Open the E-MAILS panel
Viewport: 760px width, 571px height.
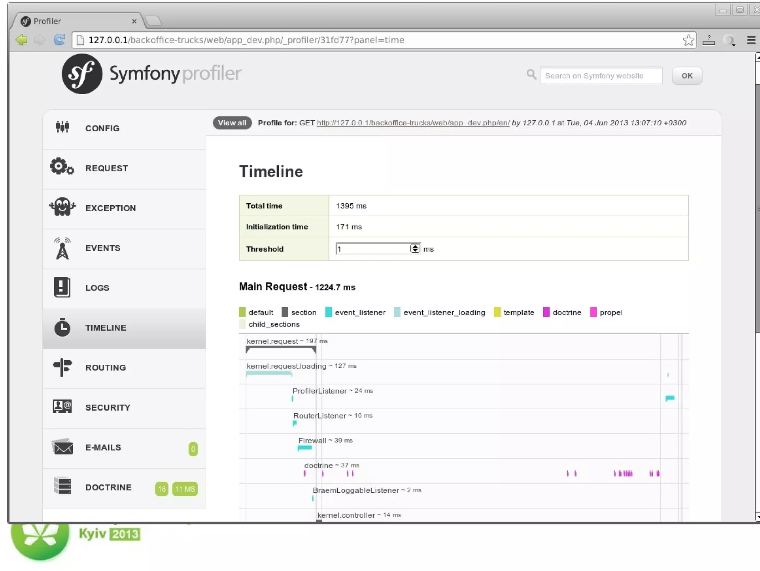(124, 448)
